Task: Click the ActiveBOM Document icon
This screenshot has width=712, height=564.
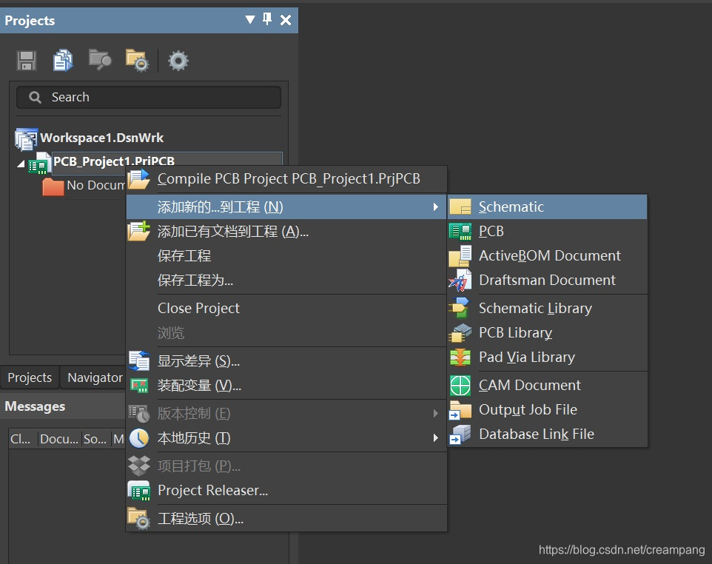Action: point(460,255)
